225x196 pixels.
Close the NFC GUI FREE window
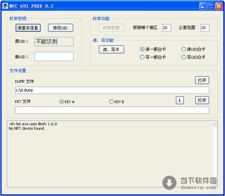(x=219, y=6)
